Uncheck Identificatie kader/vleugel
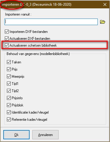Screen dimensions: 110x142 (x=9, y=112)
